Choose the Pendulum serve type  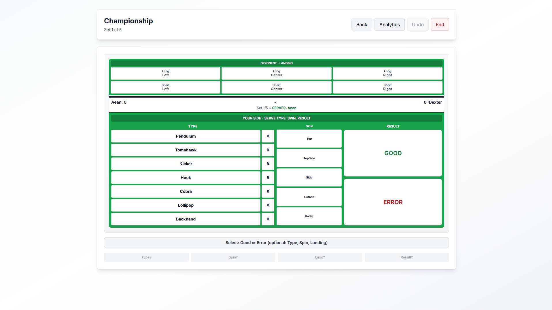(x=186, y=136)
